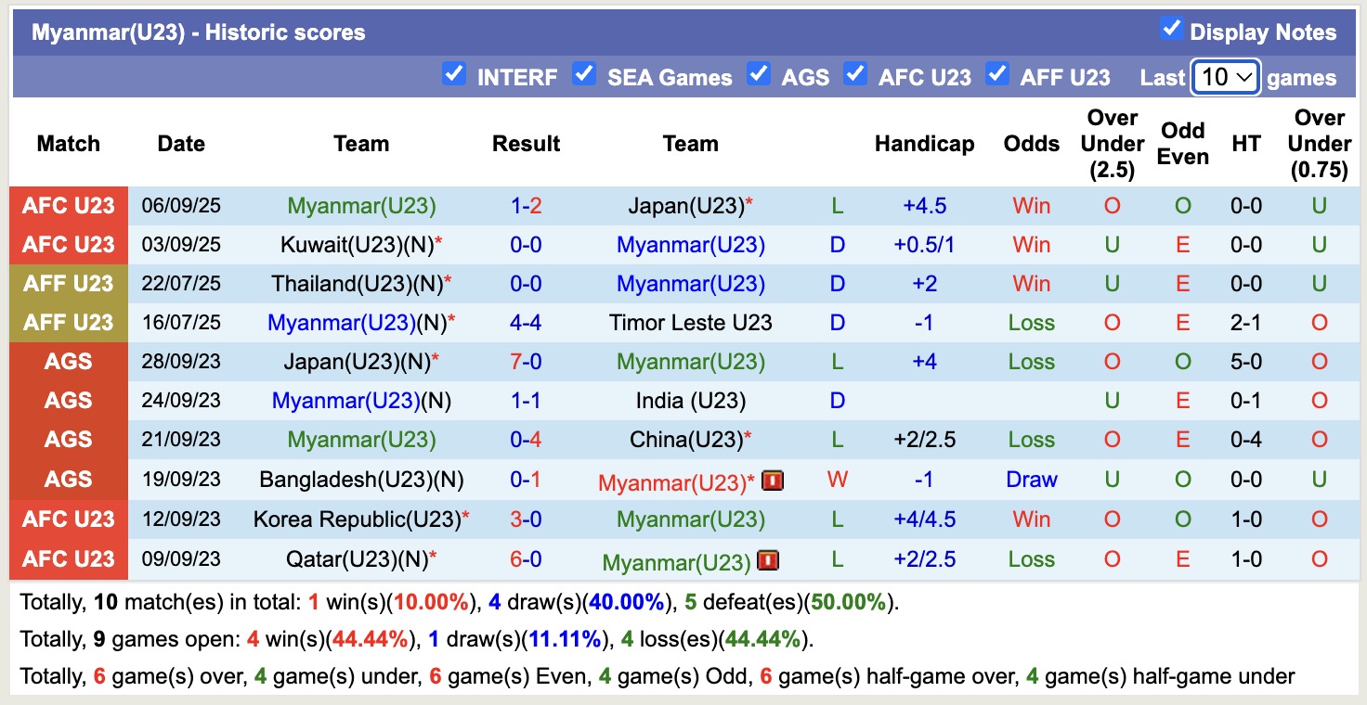Open the India (U23) team link

coord(690,401)
